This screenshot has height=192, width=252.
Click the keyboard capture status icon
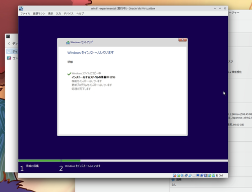pyautogui.click(x=213, y=175)
